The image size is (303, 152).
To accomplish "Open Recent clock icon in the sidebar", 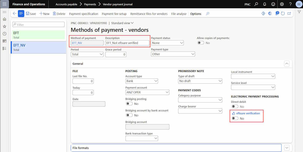I will click(4, 34).
